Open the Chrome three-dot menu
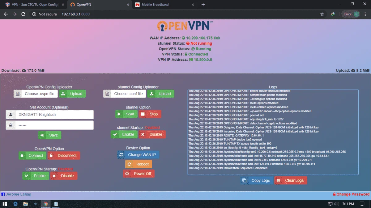The height and width of the screenshot is (208, 371). pos(365,14)
